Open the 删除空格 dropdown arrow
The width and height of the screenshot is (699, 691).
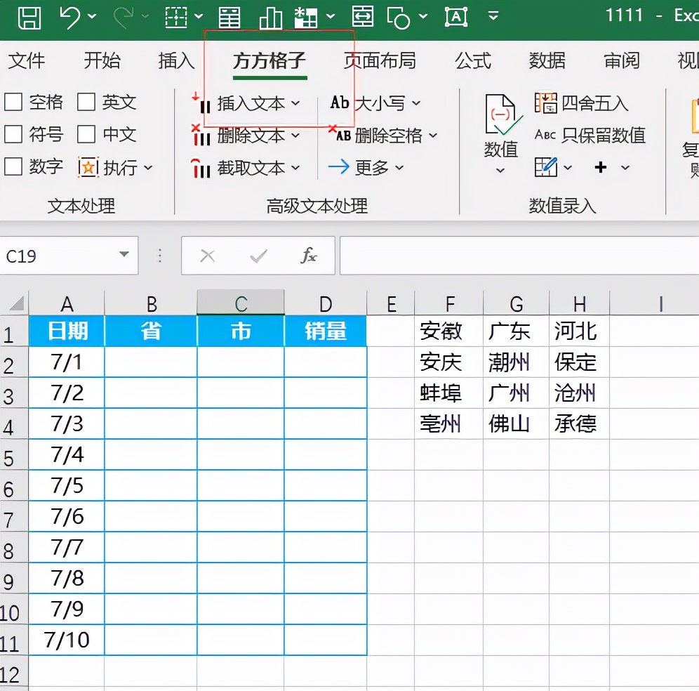[x=433, y=135]
